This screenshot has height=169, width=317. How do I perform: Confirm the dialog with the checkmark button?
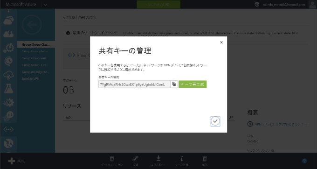click(x=215, y=121)
